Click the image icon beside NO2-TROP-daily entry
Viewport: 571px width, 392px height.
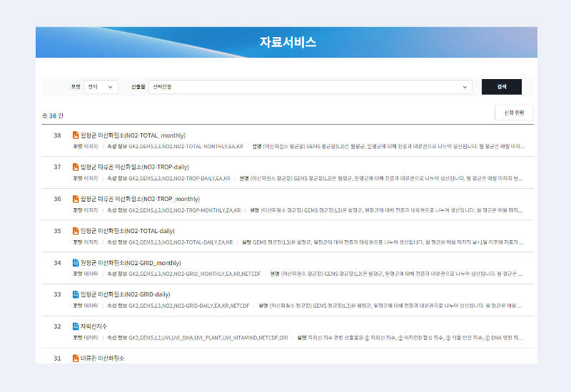click(76, 167)
